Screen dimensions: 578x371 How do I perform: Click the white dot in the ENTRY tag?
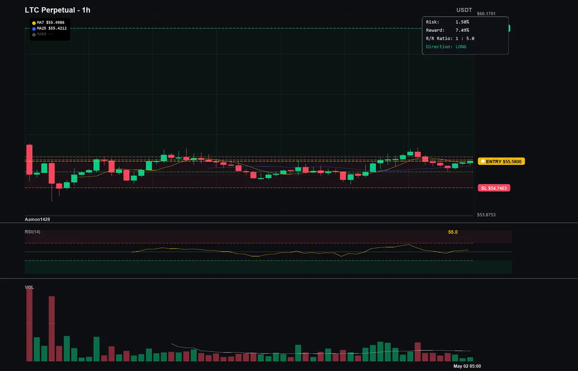pyautogui.click(x=483, y=161)
